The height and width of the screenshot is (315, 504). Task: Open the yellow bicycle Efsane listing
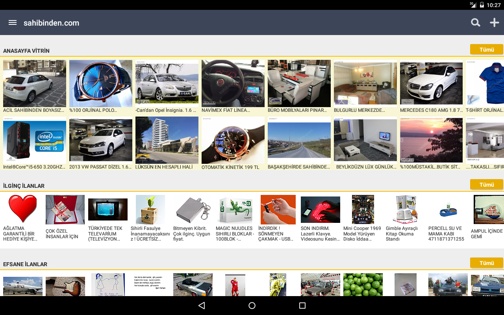[278, 285]
